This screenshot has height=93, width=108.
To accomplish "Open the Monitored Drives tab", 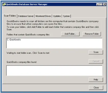I will 43,16.
